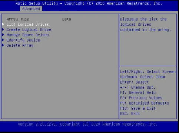The width and height of the screenshot is (179, 133).
Task: Click arrow icon beside Delete Array
Action: pos(3,45)
